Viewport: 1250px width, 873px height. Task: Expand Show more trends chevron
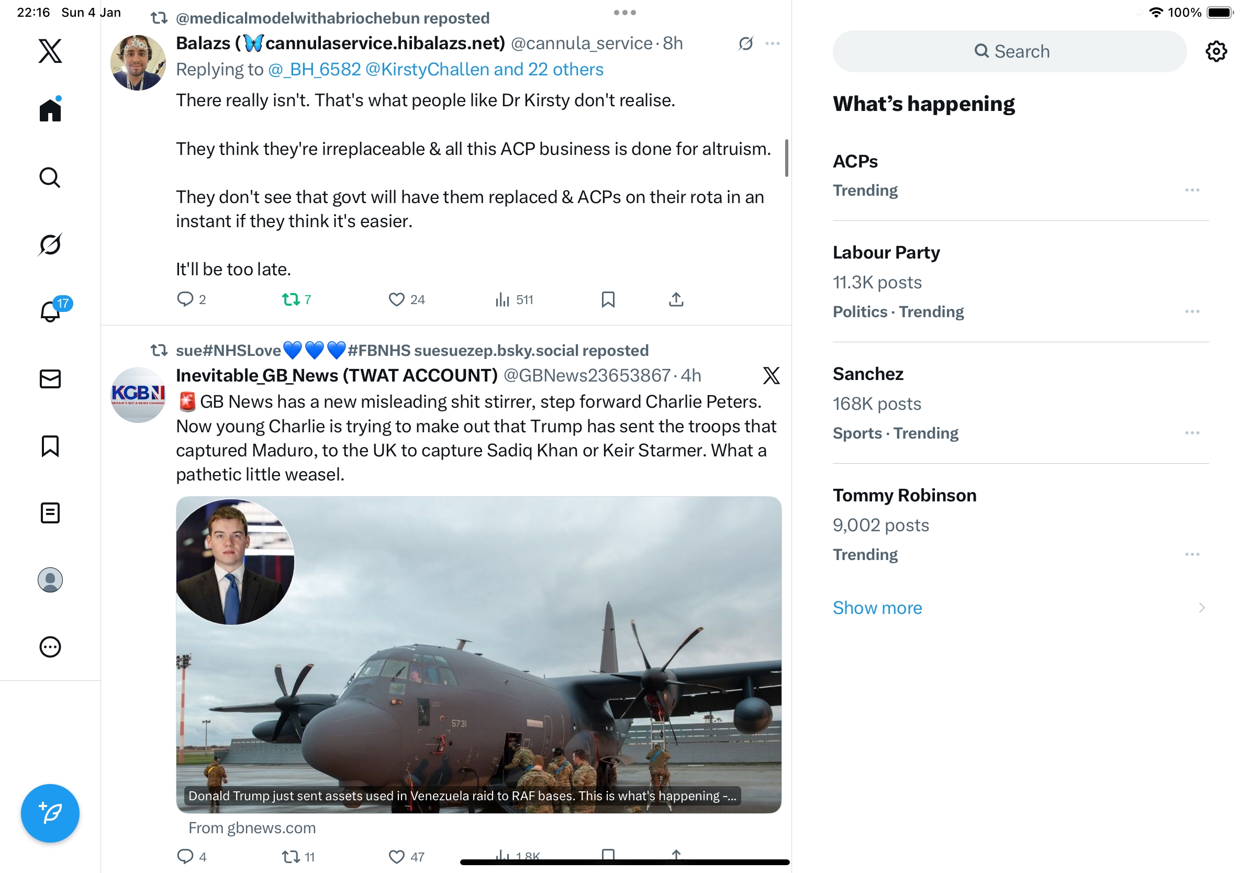click(x=1201, y=608)
